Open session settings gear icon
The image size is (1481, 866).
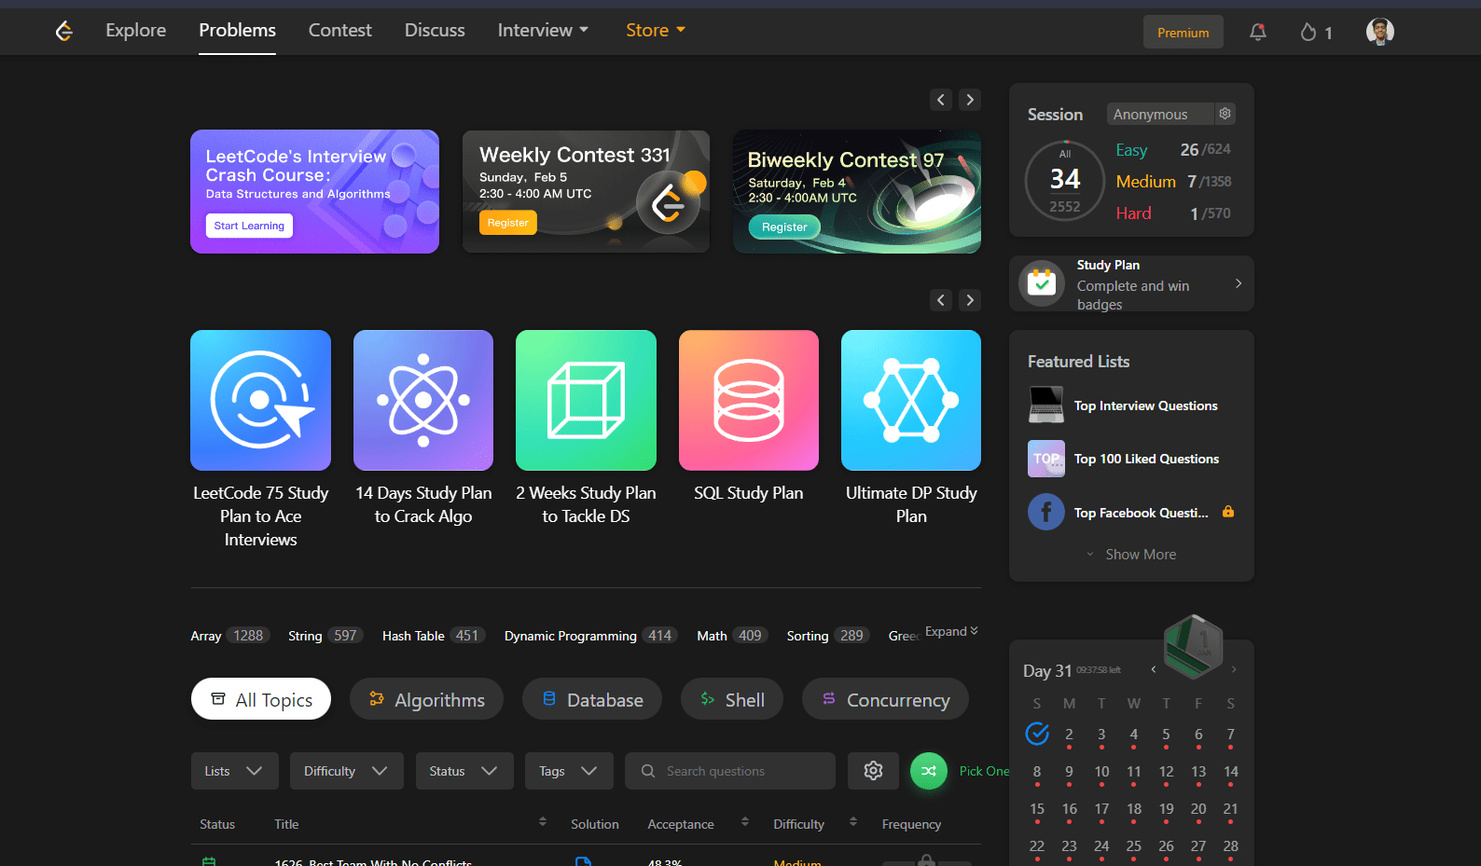pyautogui.click(x=1225, y=114)
